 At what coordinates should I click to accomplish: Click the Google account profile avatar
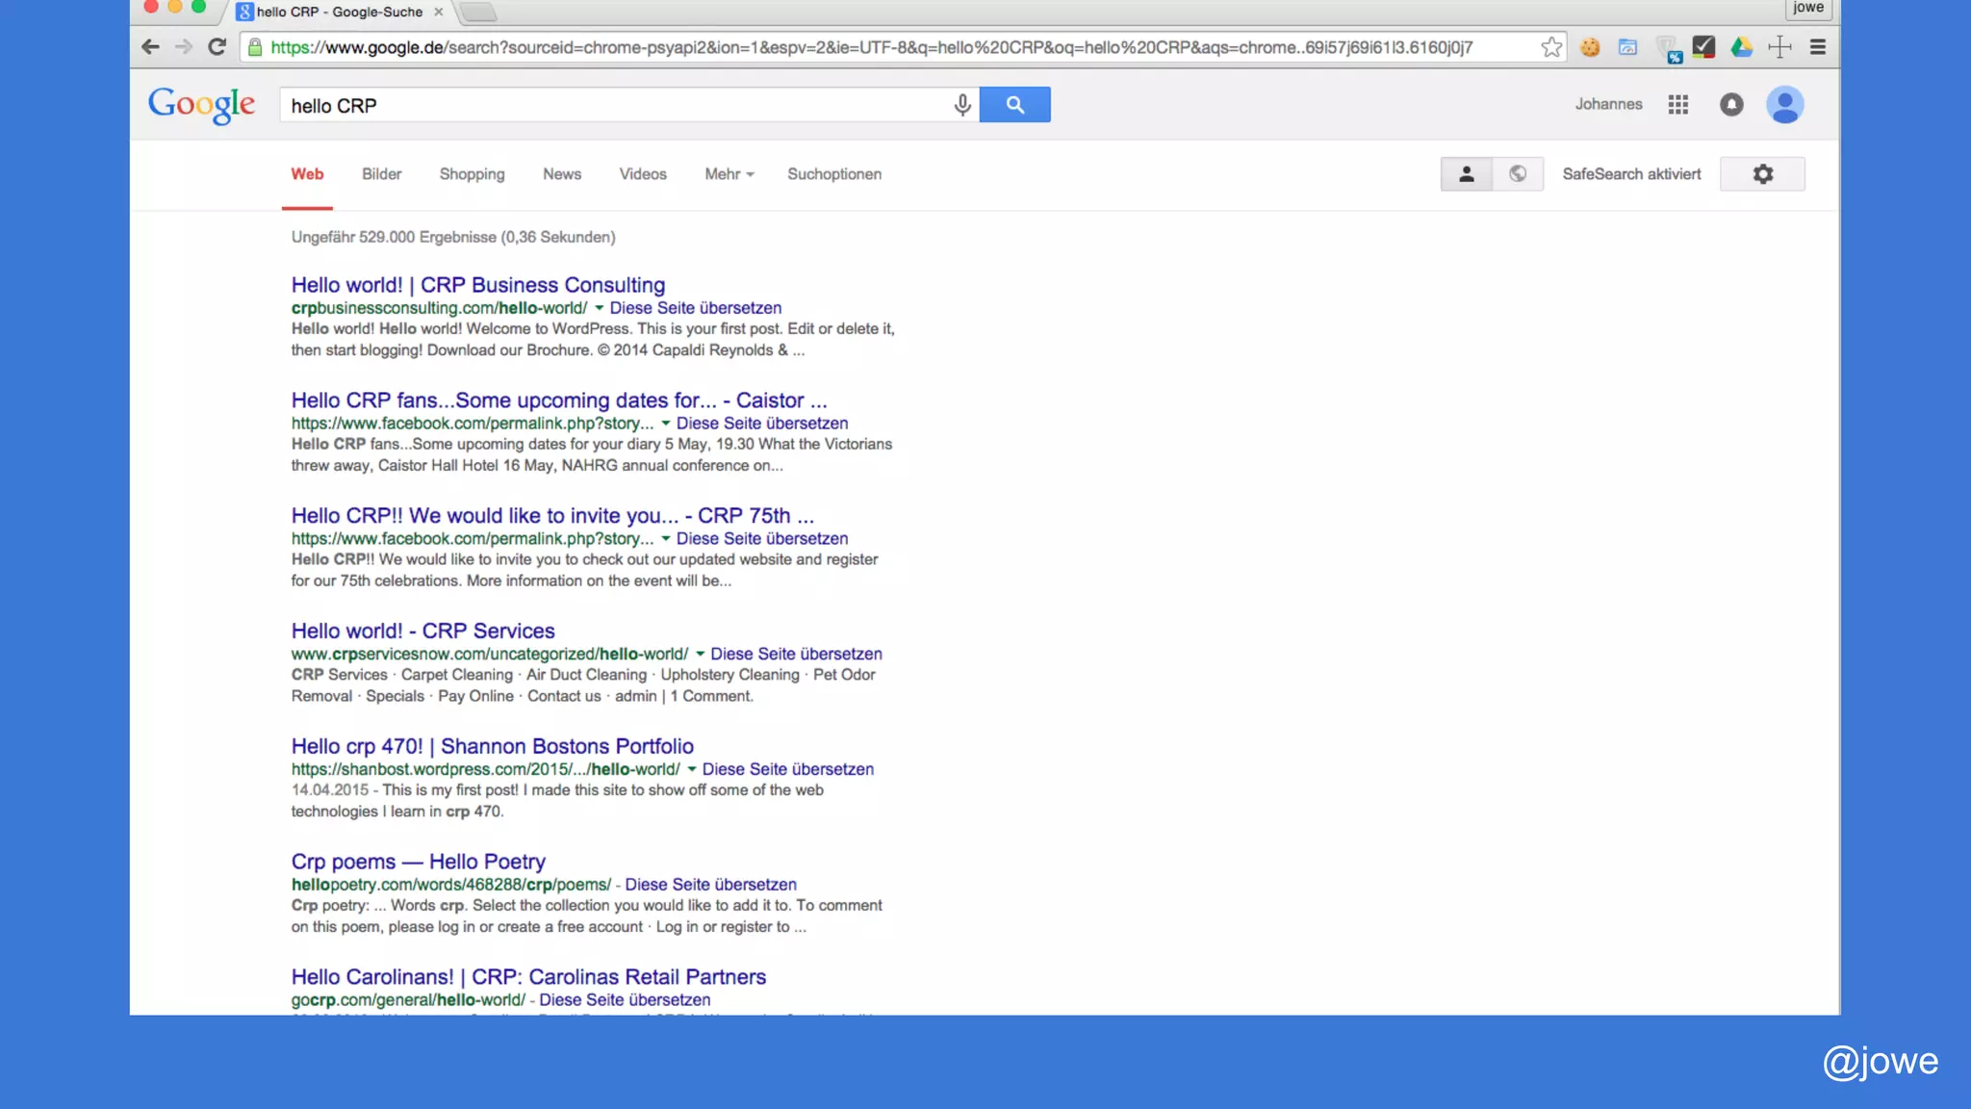(x=1784, y=105)
